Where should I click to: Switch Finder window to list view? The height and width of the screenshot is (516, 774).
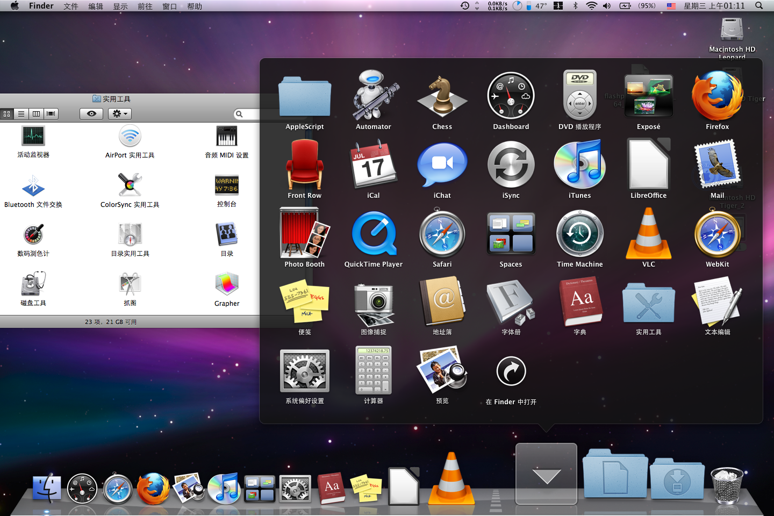click(21, 114)
